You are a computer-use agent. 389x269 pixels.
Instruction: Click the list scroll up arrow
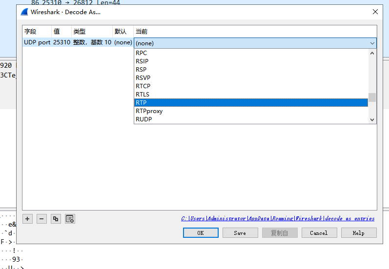pyautogui.click(x=372, y=53)
